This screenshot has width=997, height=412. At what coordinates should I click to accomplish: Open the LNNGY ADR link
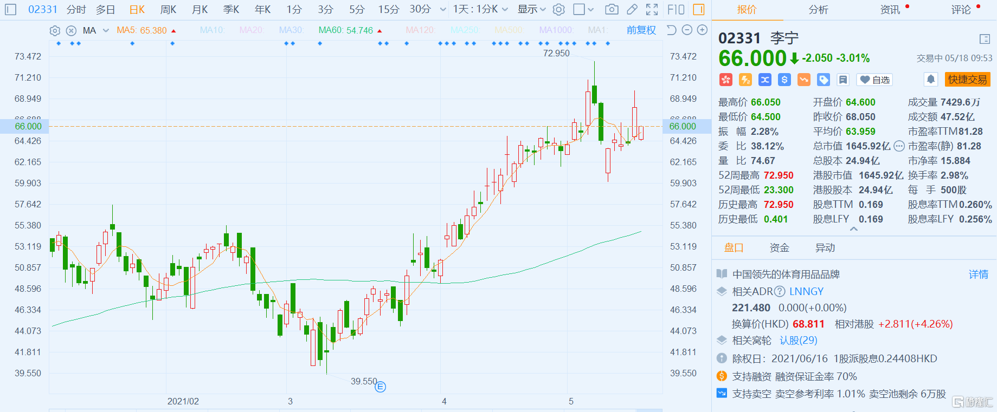tap(806, 291)
